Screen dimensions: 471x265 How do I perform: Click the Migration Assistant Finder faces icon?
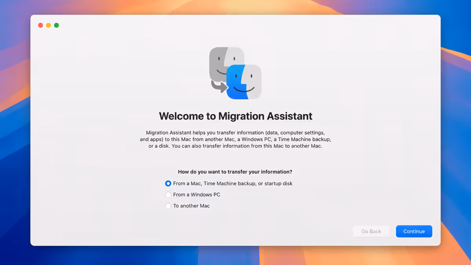point(235,73)
